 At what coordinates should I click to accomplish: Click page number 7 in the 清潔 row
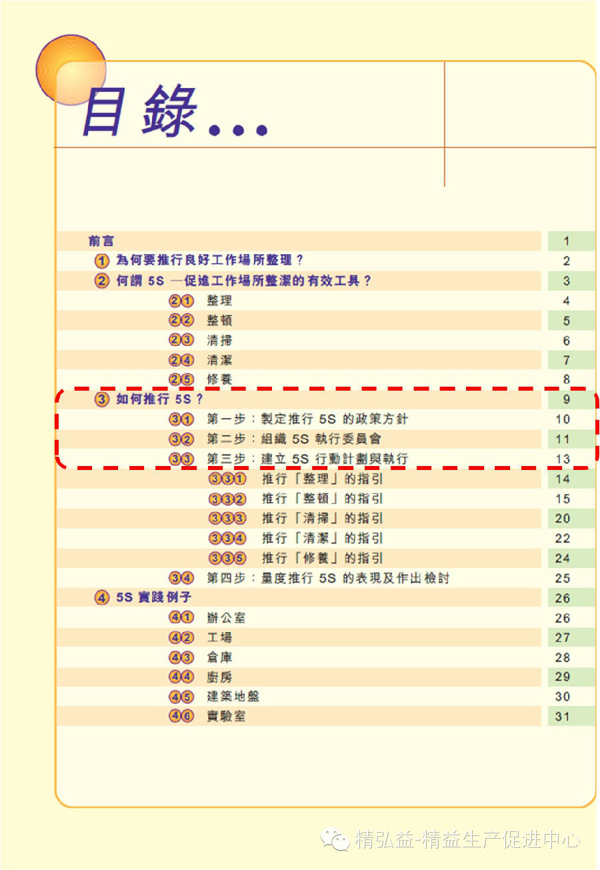(566, 361)
